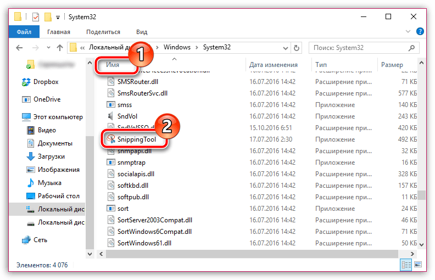
Task: Open OneDrive in navigation pane
Action: (x=47, y=99)
